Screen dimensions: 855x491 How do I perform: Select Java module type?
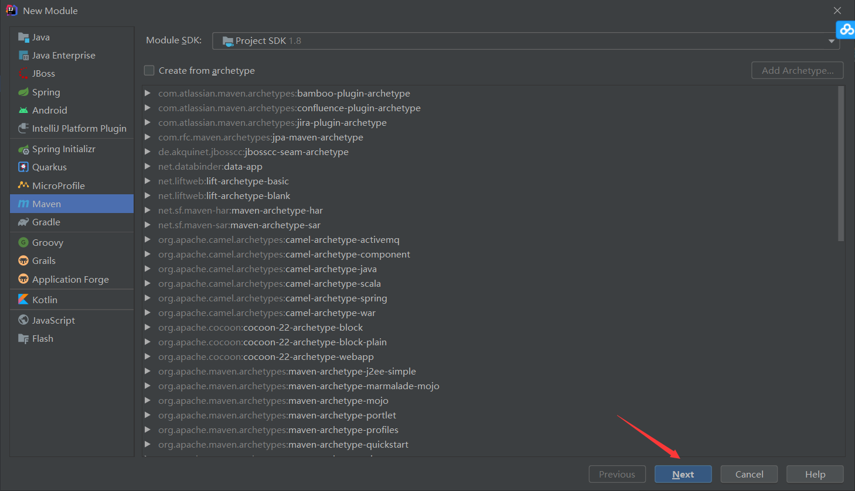72,37
